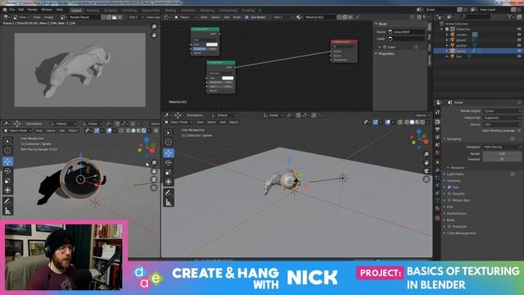This screenshot has height=295, width=524.
Task: Click the pan hand icon in the large viewport
Action: pos(426,162)
